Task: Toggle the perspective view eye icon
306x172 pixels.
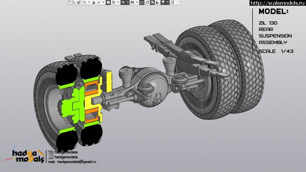Action: 132,2
